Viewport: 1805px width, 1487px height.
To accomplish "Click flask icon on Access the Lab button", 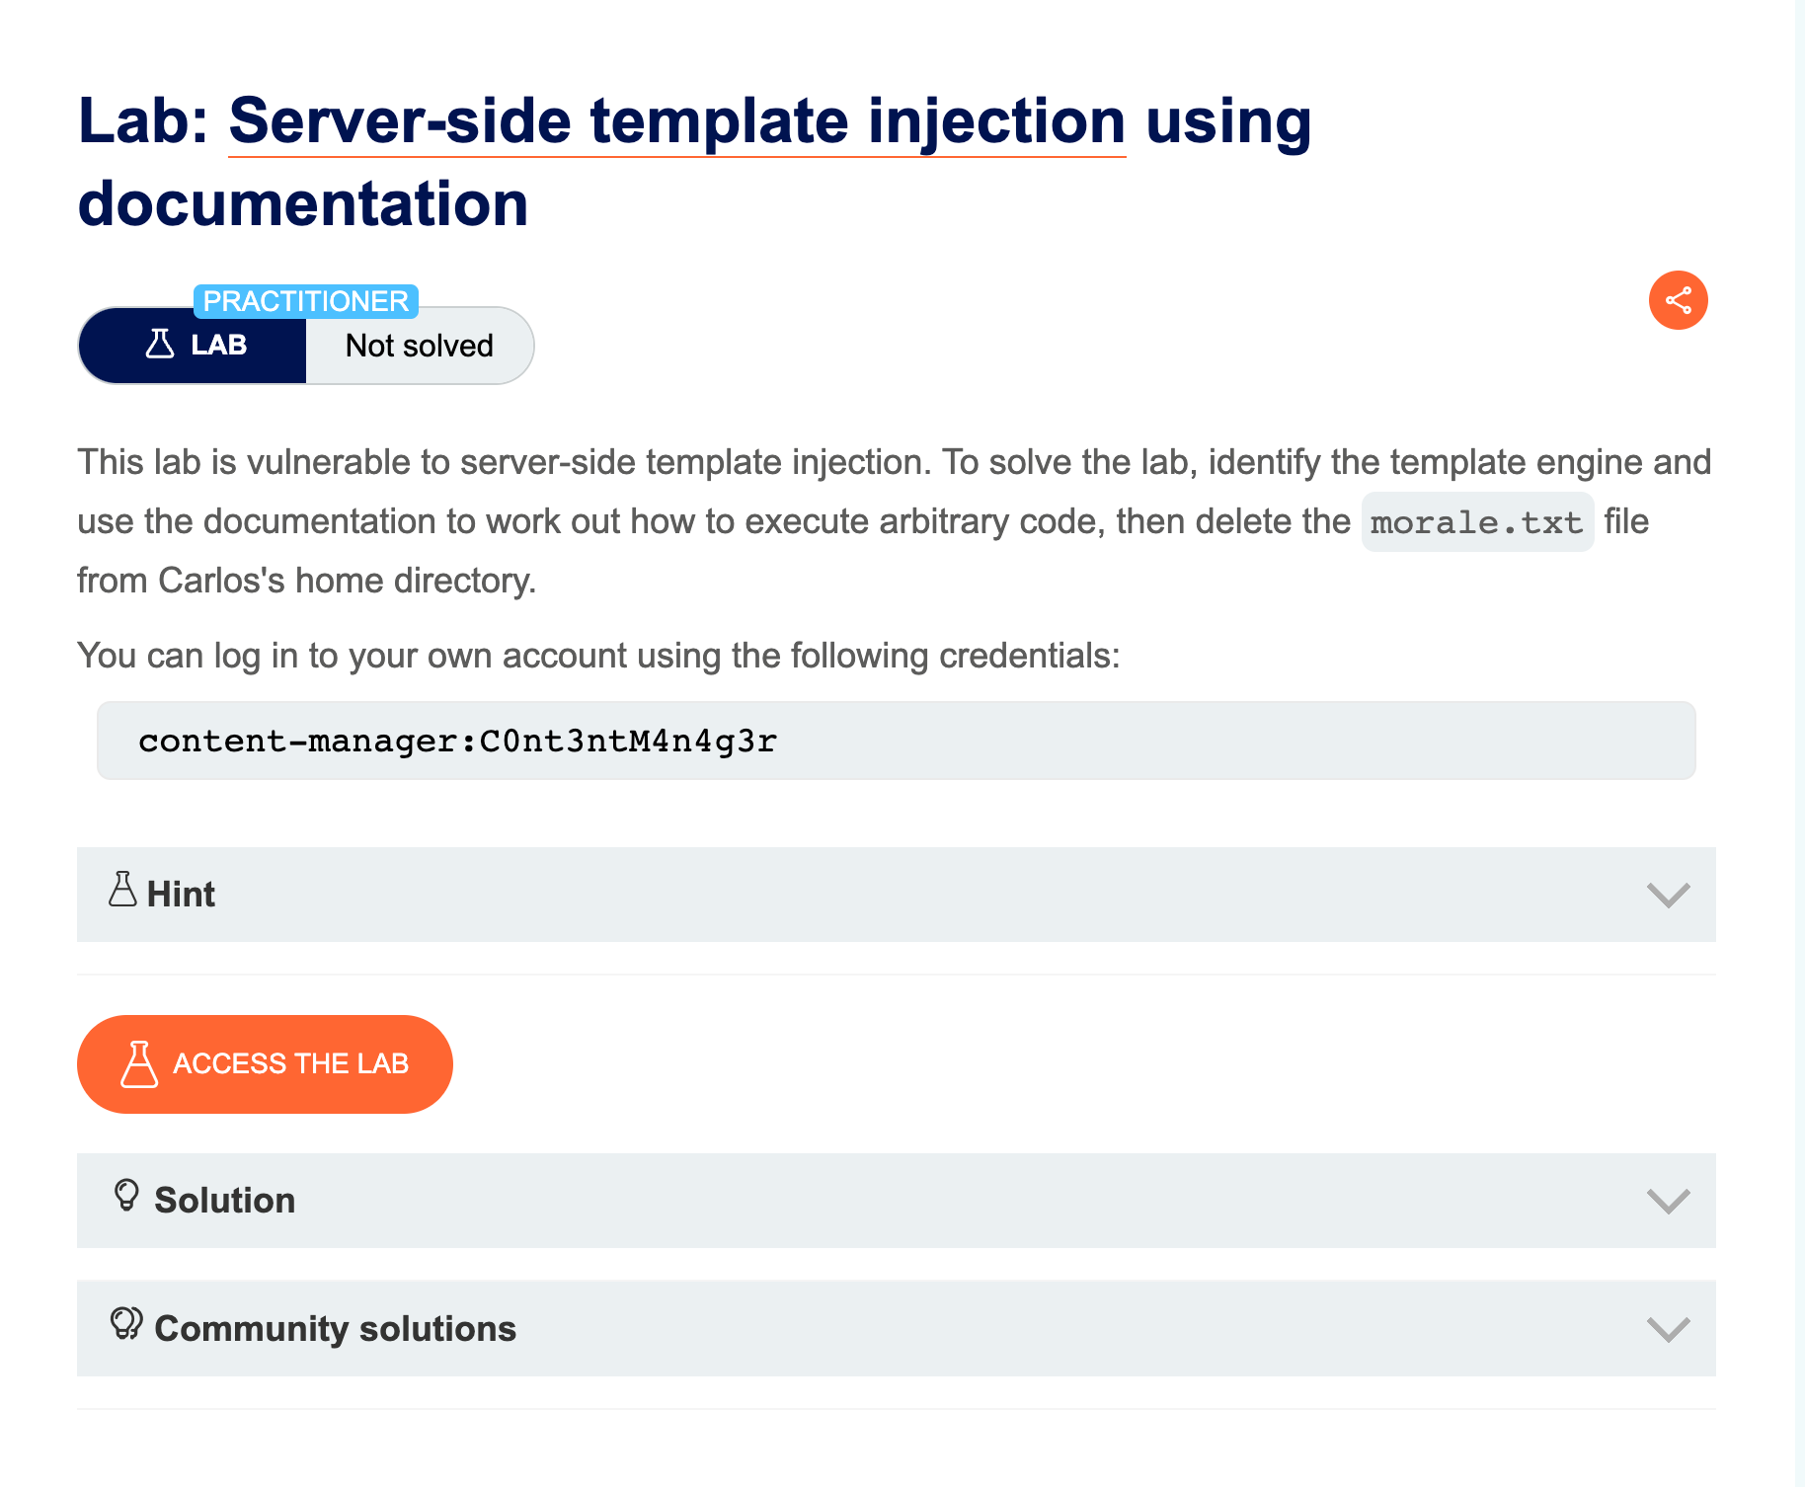I will pyautogui.click(x=139, y=1064).
